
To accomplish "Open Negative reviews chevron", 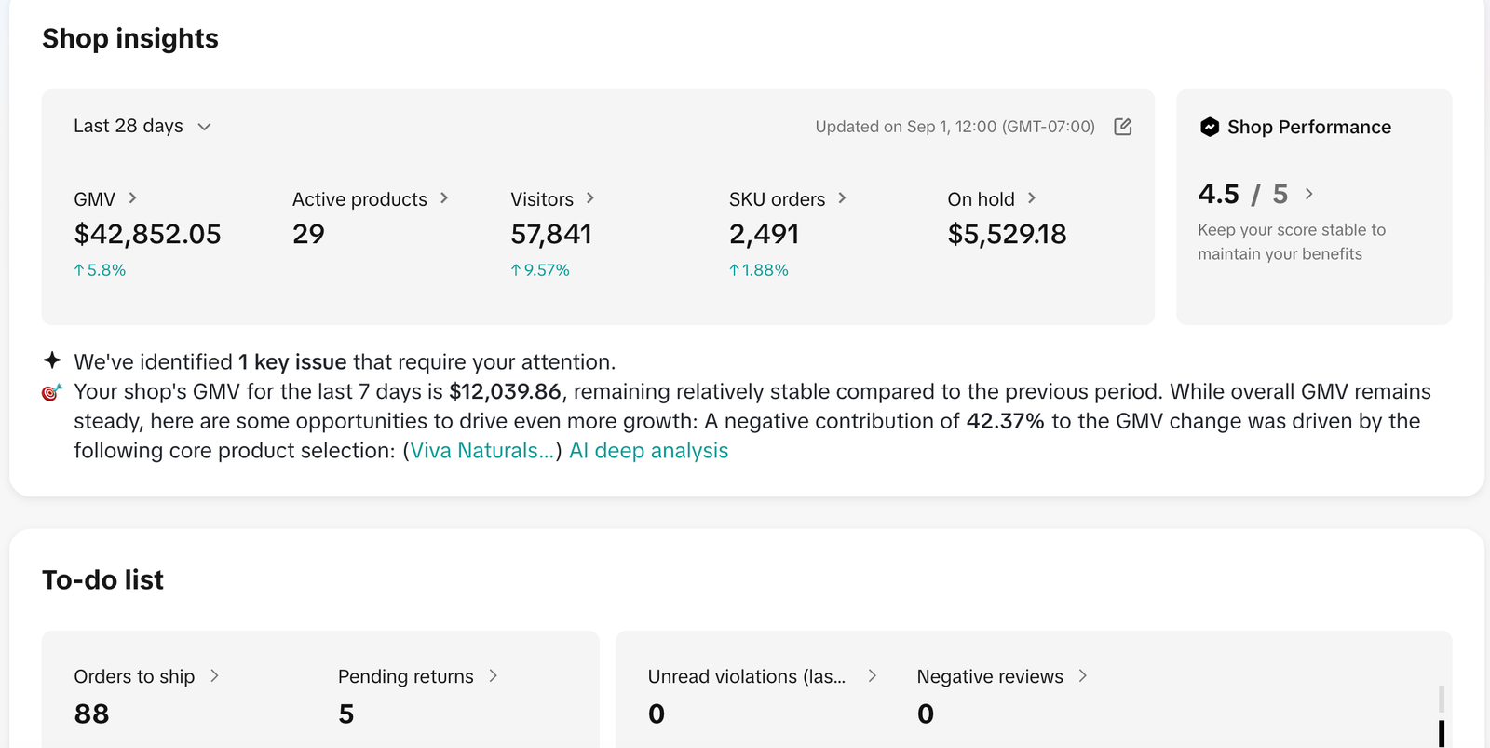I will [1082, 675].
